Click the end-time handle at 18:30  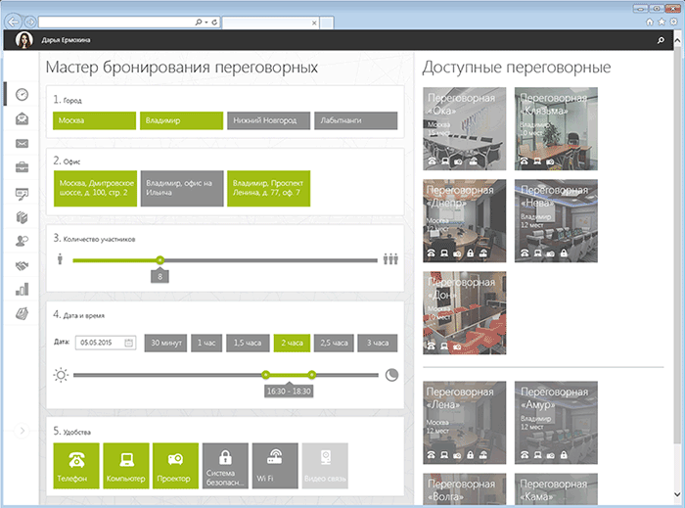click(x=311, y=374)
